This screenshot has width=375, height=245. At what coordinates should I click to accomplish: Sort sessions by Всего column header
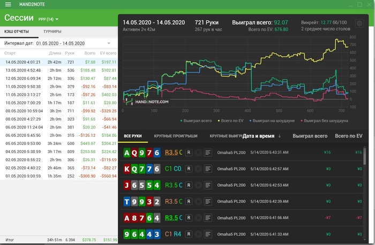89,53
